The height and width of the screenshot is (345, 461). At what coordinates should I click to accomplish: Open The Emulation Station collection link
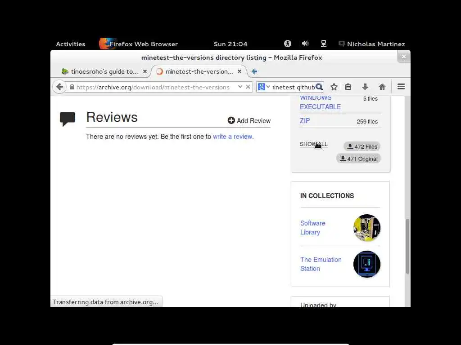[x=321, y=264]
